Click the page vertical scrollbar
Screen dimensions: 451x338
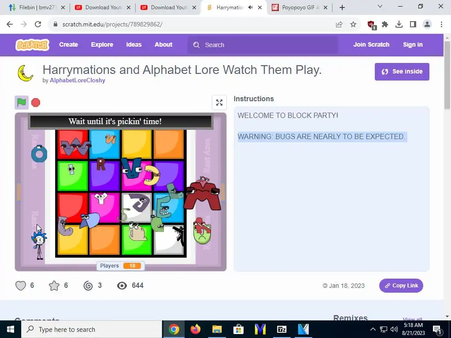[x=447, y=75]
